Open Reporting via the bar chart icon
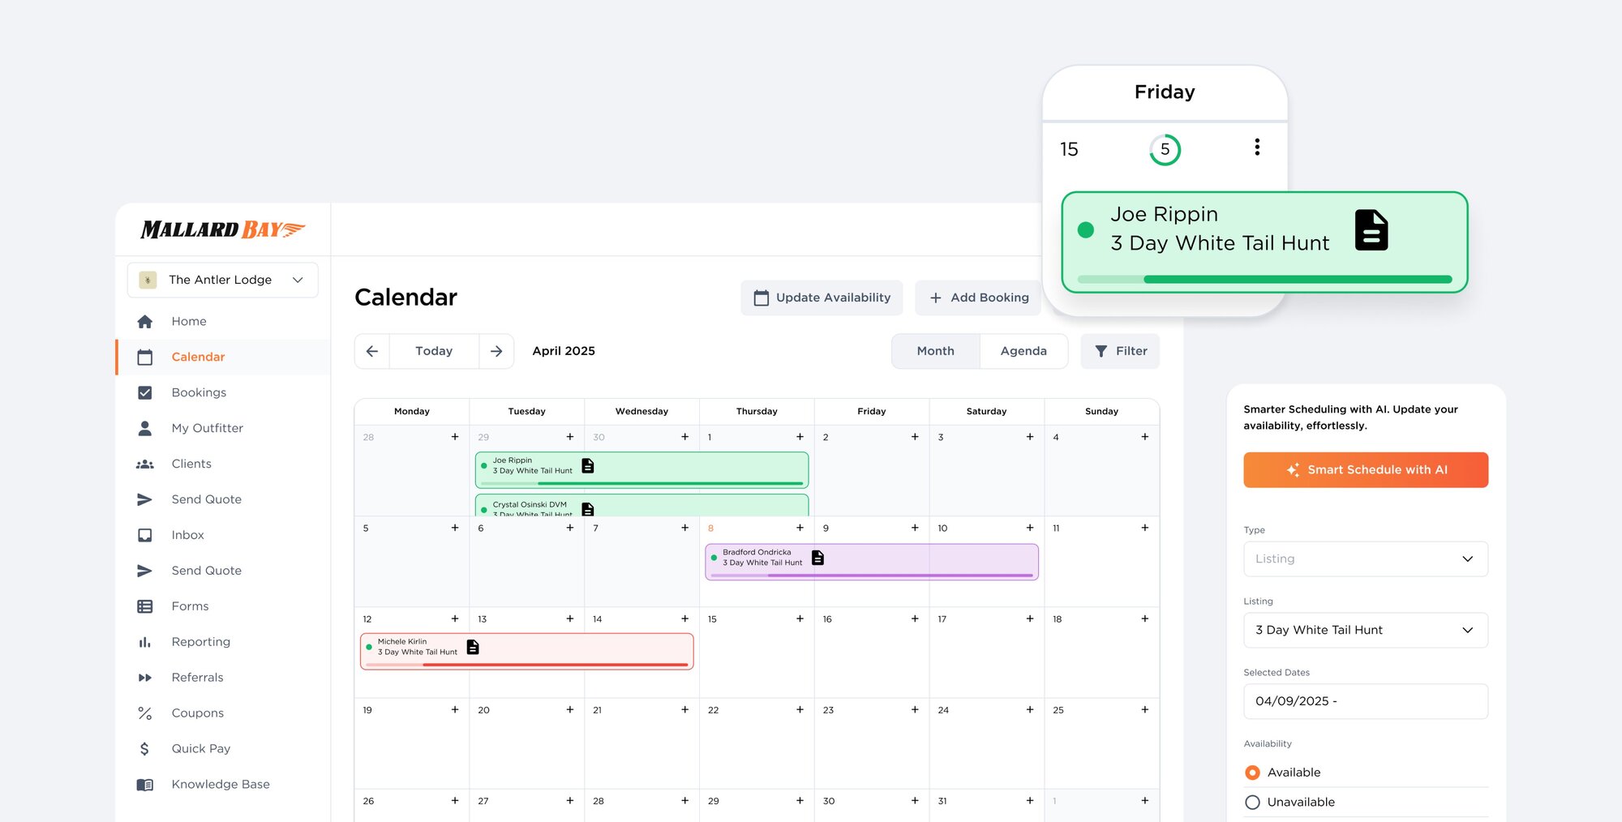The width and height of the screenshot is (1622, 822). 144,641
